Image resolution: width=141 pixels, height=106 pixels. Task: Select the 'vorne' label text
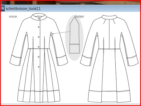[13, 17]
